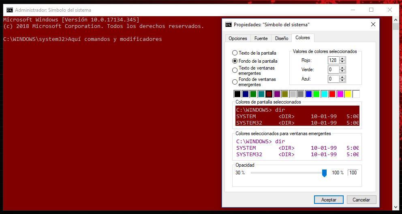The image size is (402, 214).
Task: Open the Opciones tab
Action: tap(237, 38)
